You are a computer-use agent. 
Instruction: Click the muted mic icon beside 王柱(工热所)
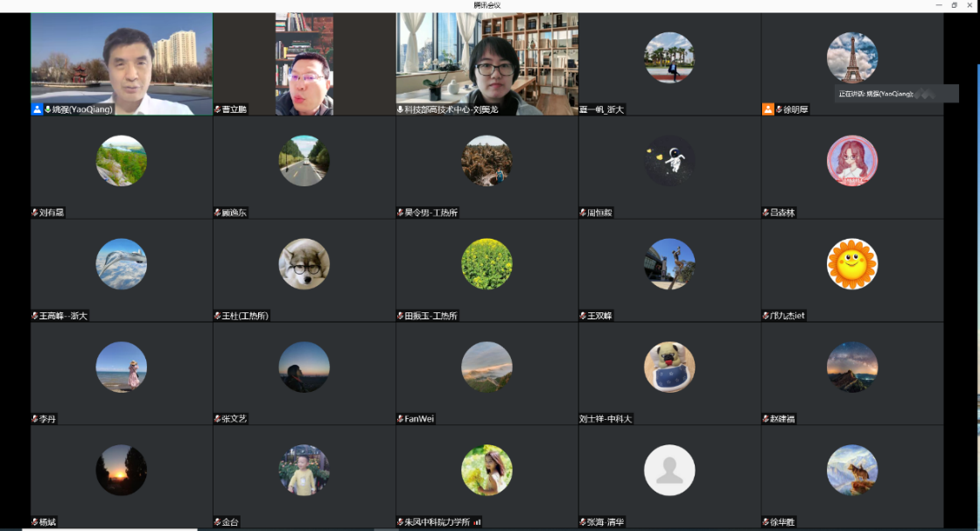[x=218, y=316]
